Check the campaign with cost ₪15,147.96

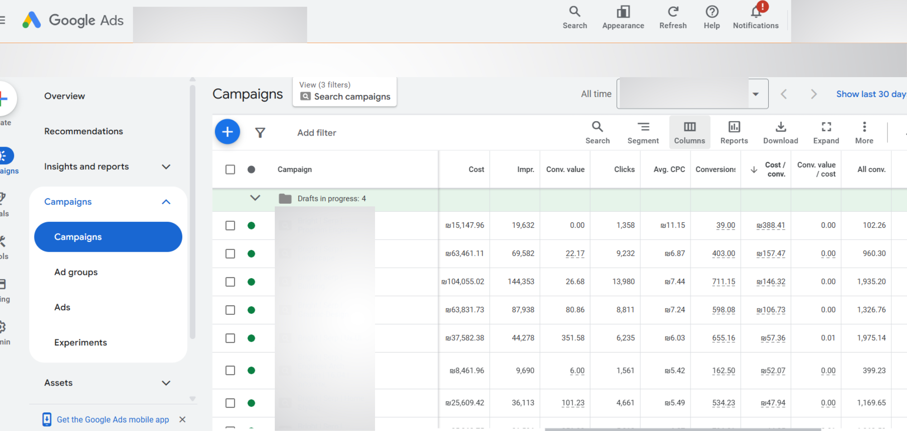pos(230,225)
